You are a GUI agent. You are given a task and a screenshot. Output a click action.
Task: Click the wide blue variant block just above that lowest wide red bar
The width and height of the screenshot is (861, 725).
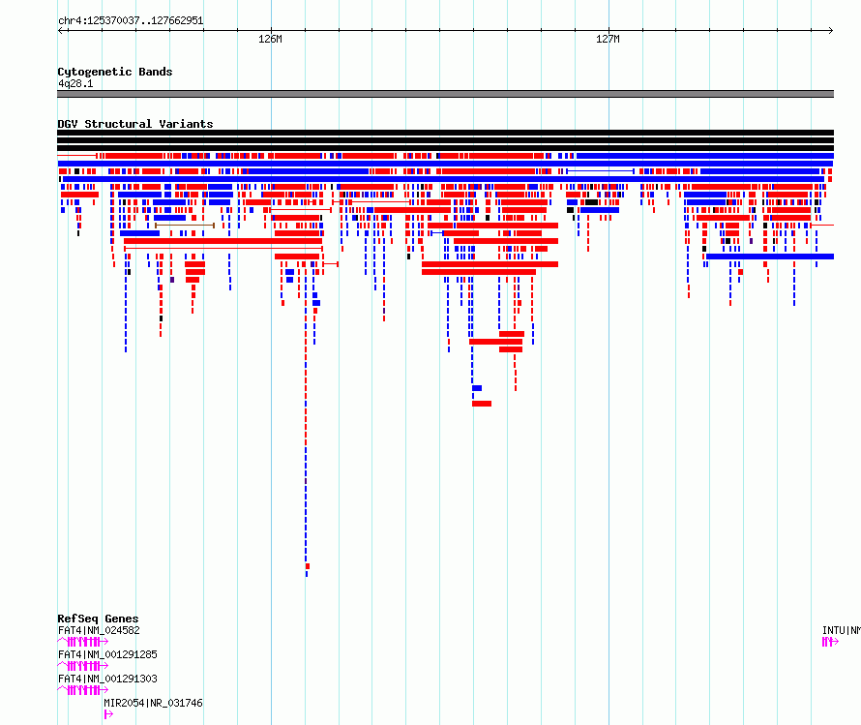tap(477, 388)
